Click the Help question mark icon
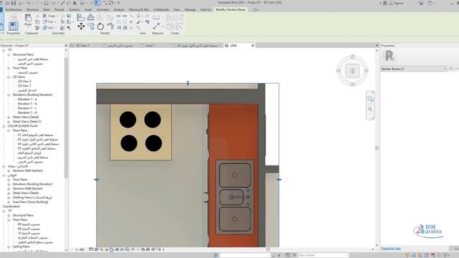The width and height of the screenshot is (459, 258). pyautogui.click(x=430, y=3)
